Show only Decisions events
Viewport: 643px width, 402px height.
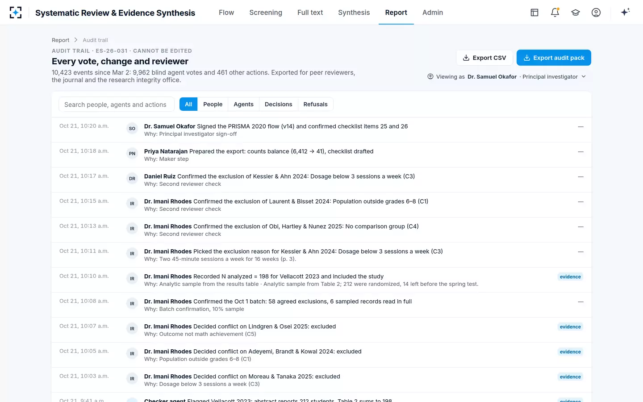click(x=278, y=104)
